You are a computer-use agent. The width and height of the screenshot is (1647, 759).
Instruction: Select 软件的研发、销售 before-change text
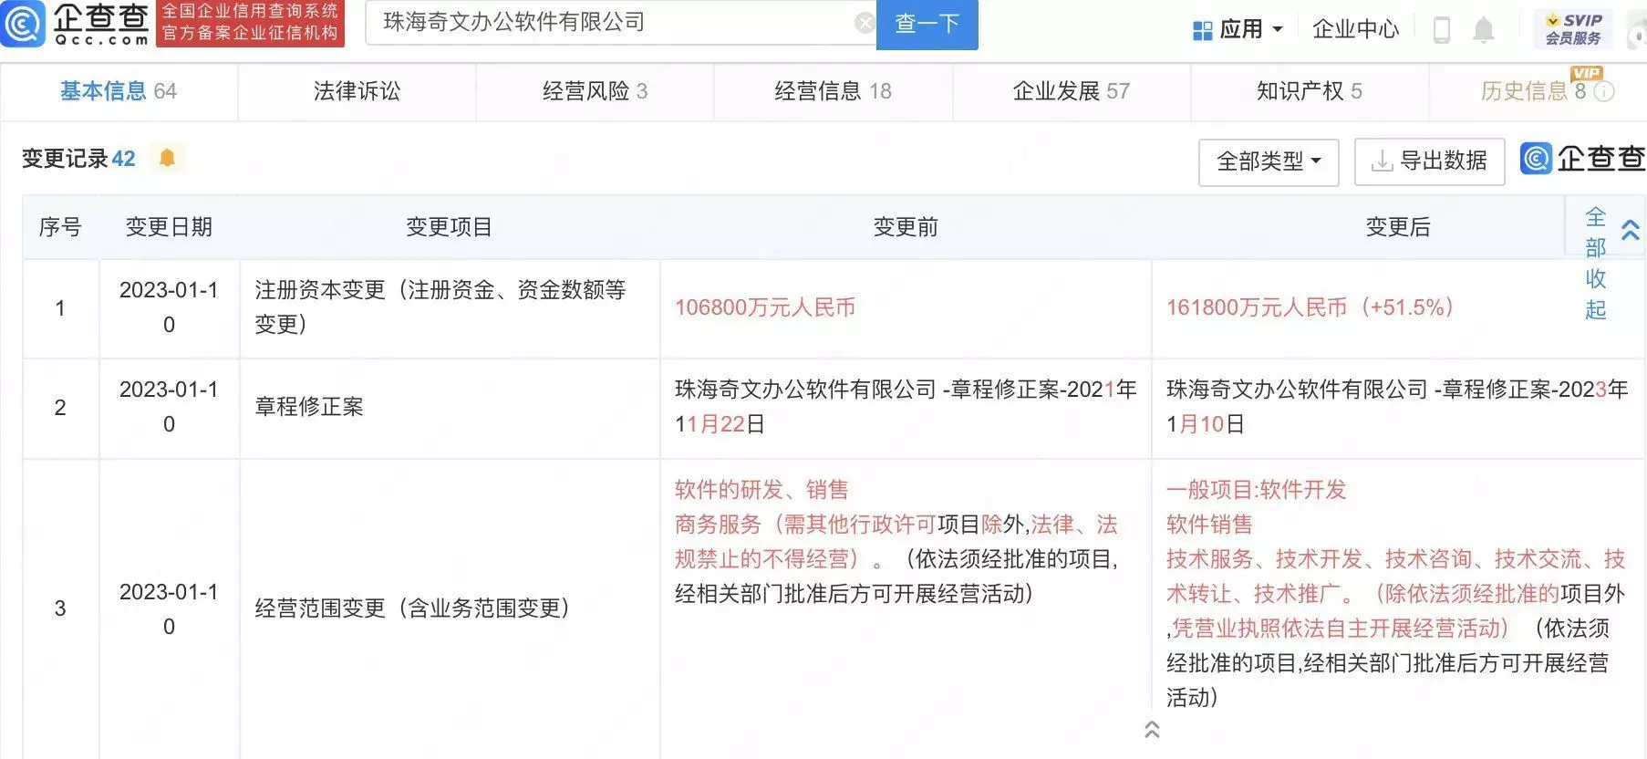761,490
